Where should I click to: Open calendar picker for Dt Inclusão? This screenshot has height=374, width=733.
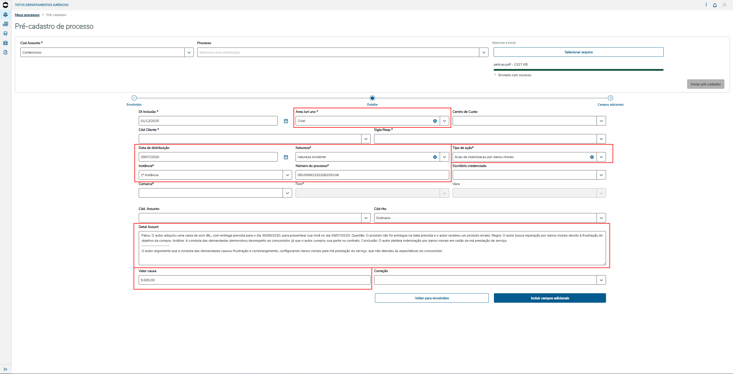(x=286, y=121)
